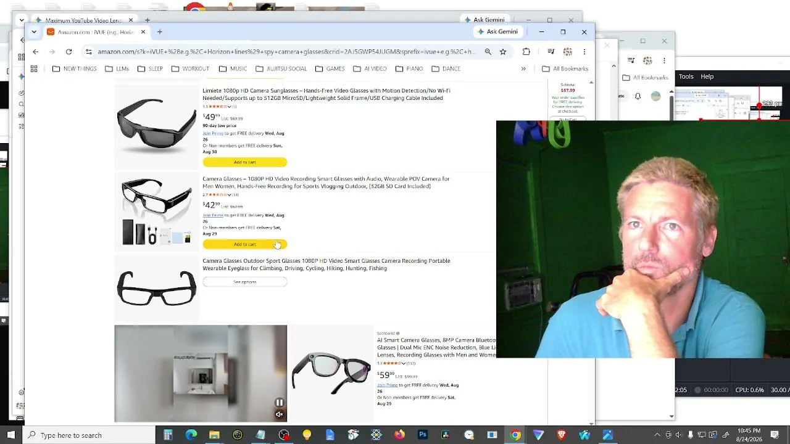Open the LLMs bookmark folder
Viewport: 790px width, 444px height.
click(x=117, y=68)
